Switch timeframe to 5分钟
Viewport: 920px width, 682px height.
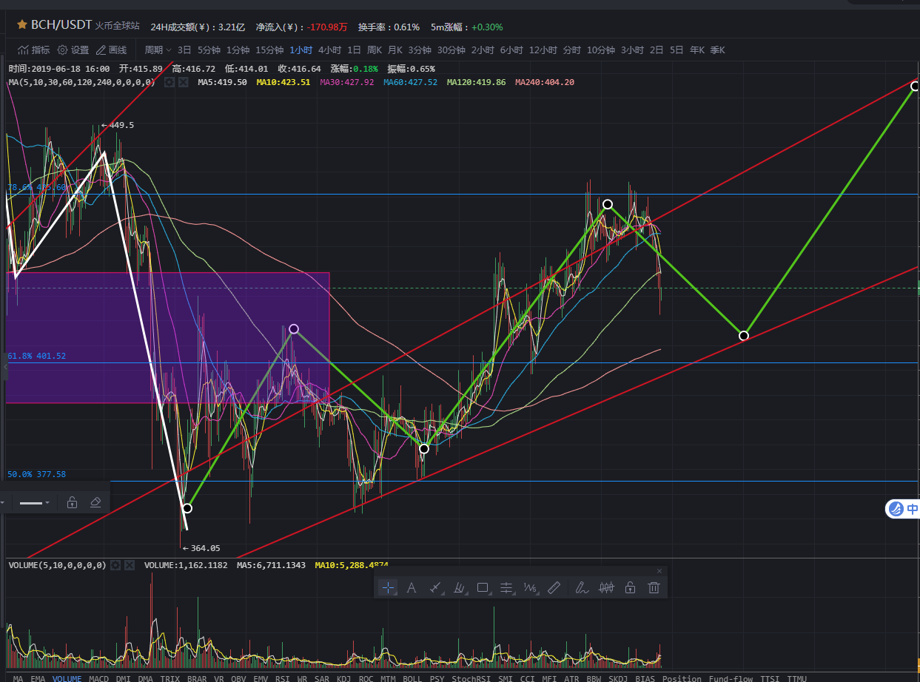tap(209, 50)
